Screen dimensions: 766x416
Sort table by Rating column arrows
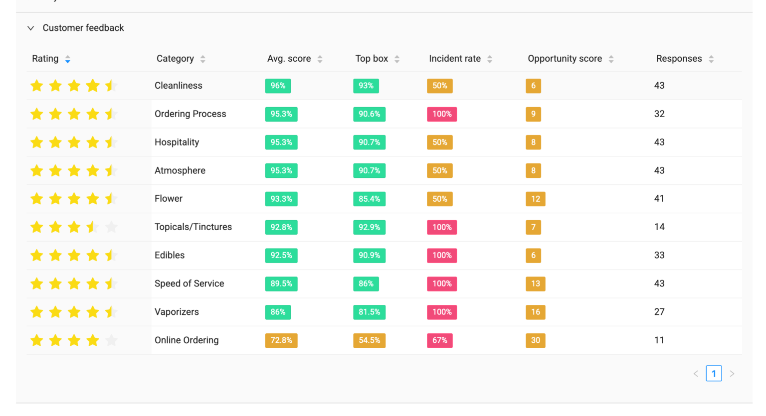click(68, 59)
